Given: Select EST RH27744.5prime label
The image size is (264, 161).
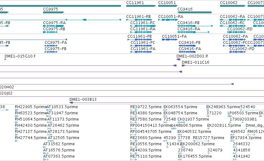Looking at the screenshot, I should point(31,138).
